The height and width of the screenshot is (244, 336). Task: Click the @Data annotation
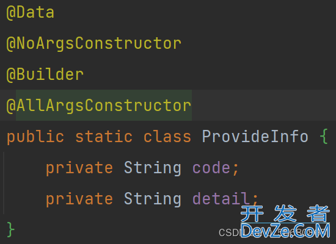30,12
